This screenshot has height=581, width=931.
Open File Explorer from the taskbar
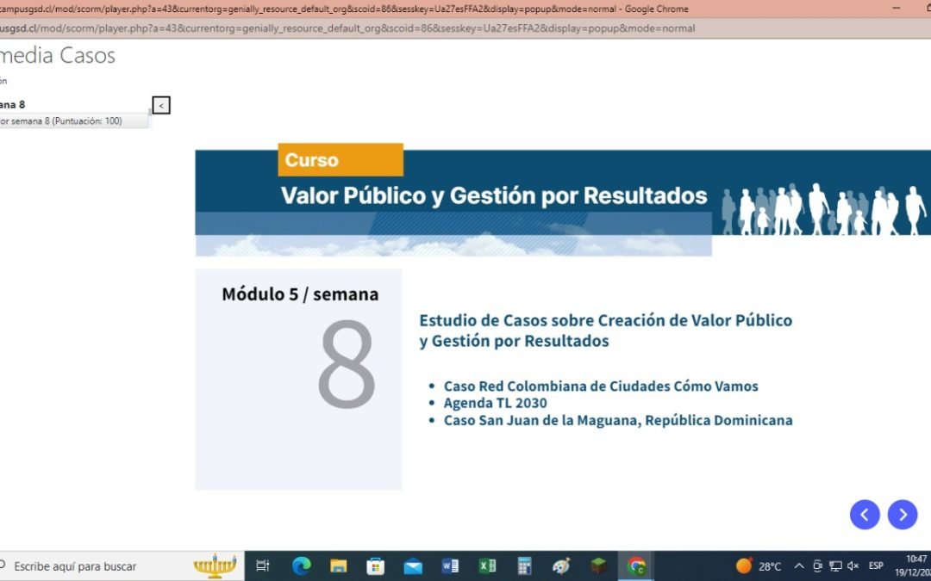[338, 566]
